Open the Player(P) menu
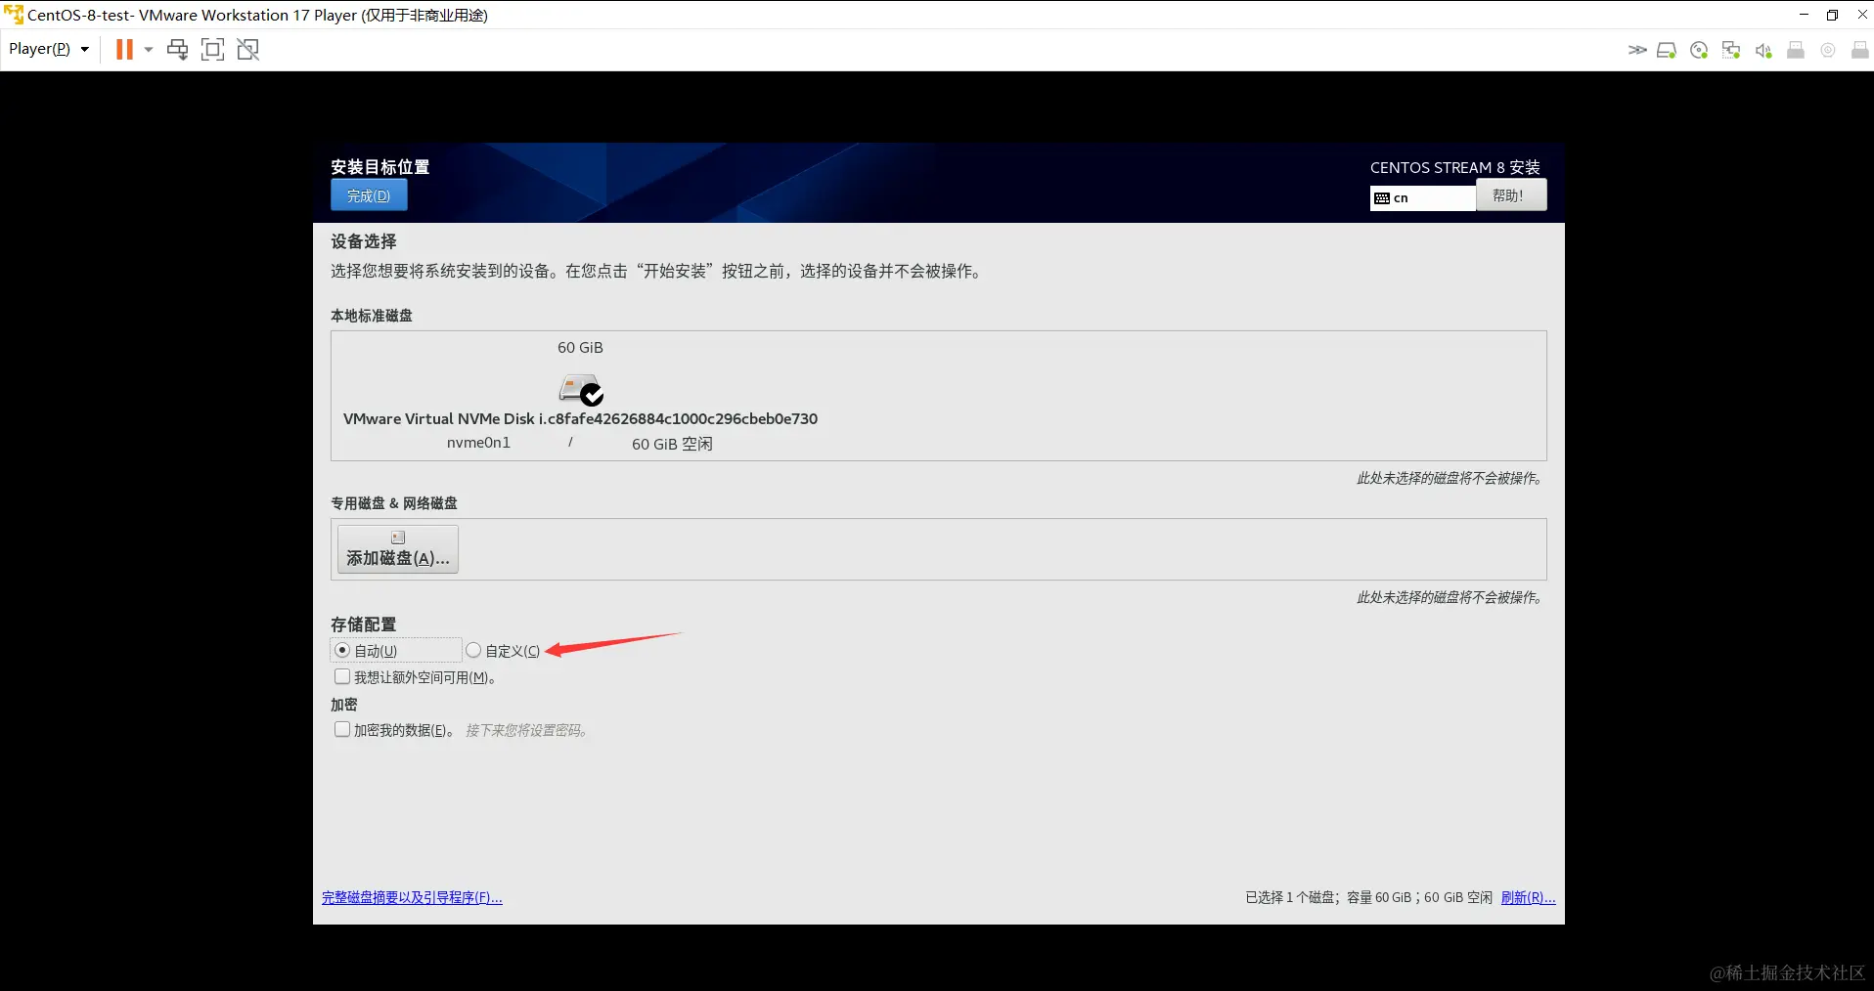The image size is (1874, 991). click(x=49, y=49)
